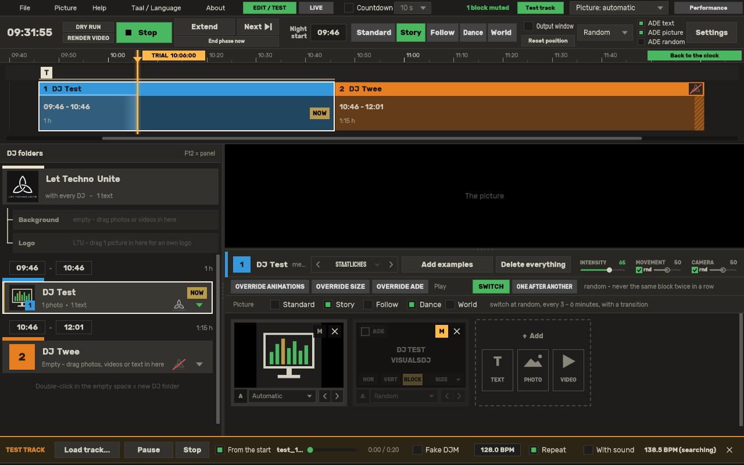Open the Help menu
Viewport: 744px width, 465px height.
point(99,8)
